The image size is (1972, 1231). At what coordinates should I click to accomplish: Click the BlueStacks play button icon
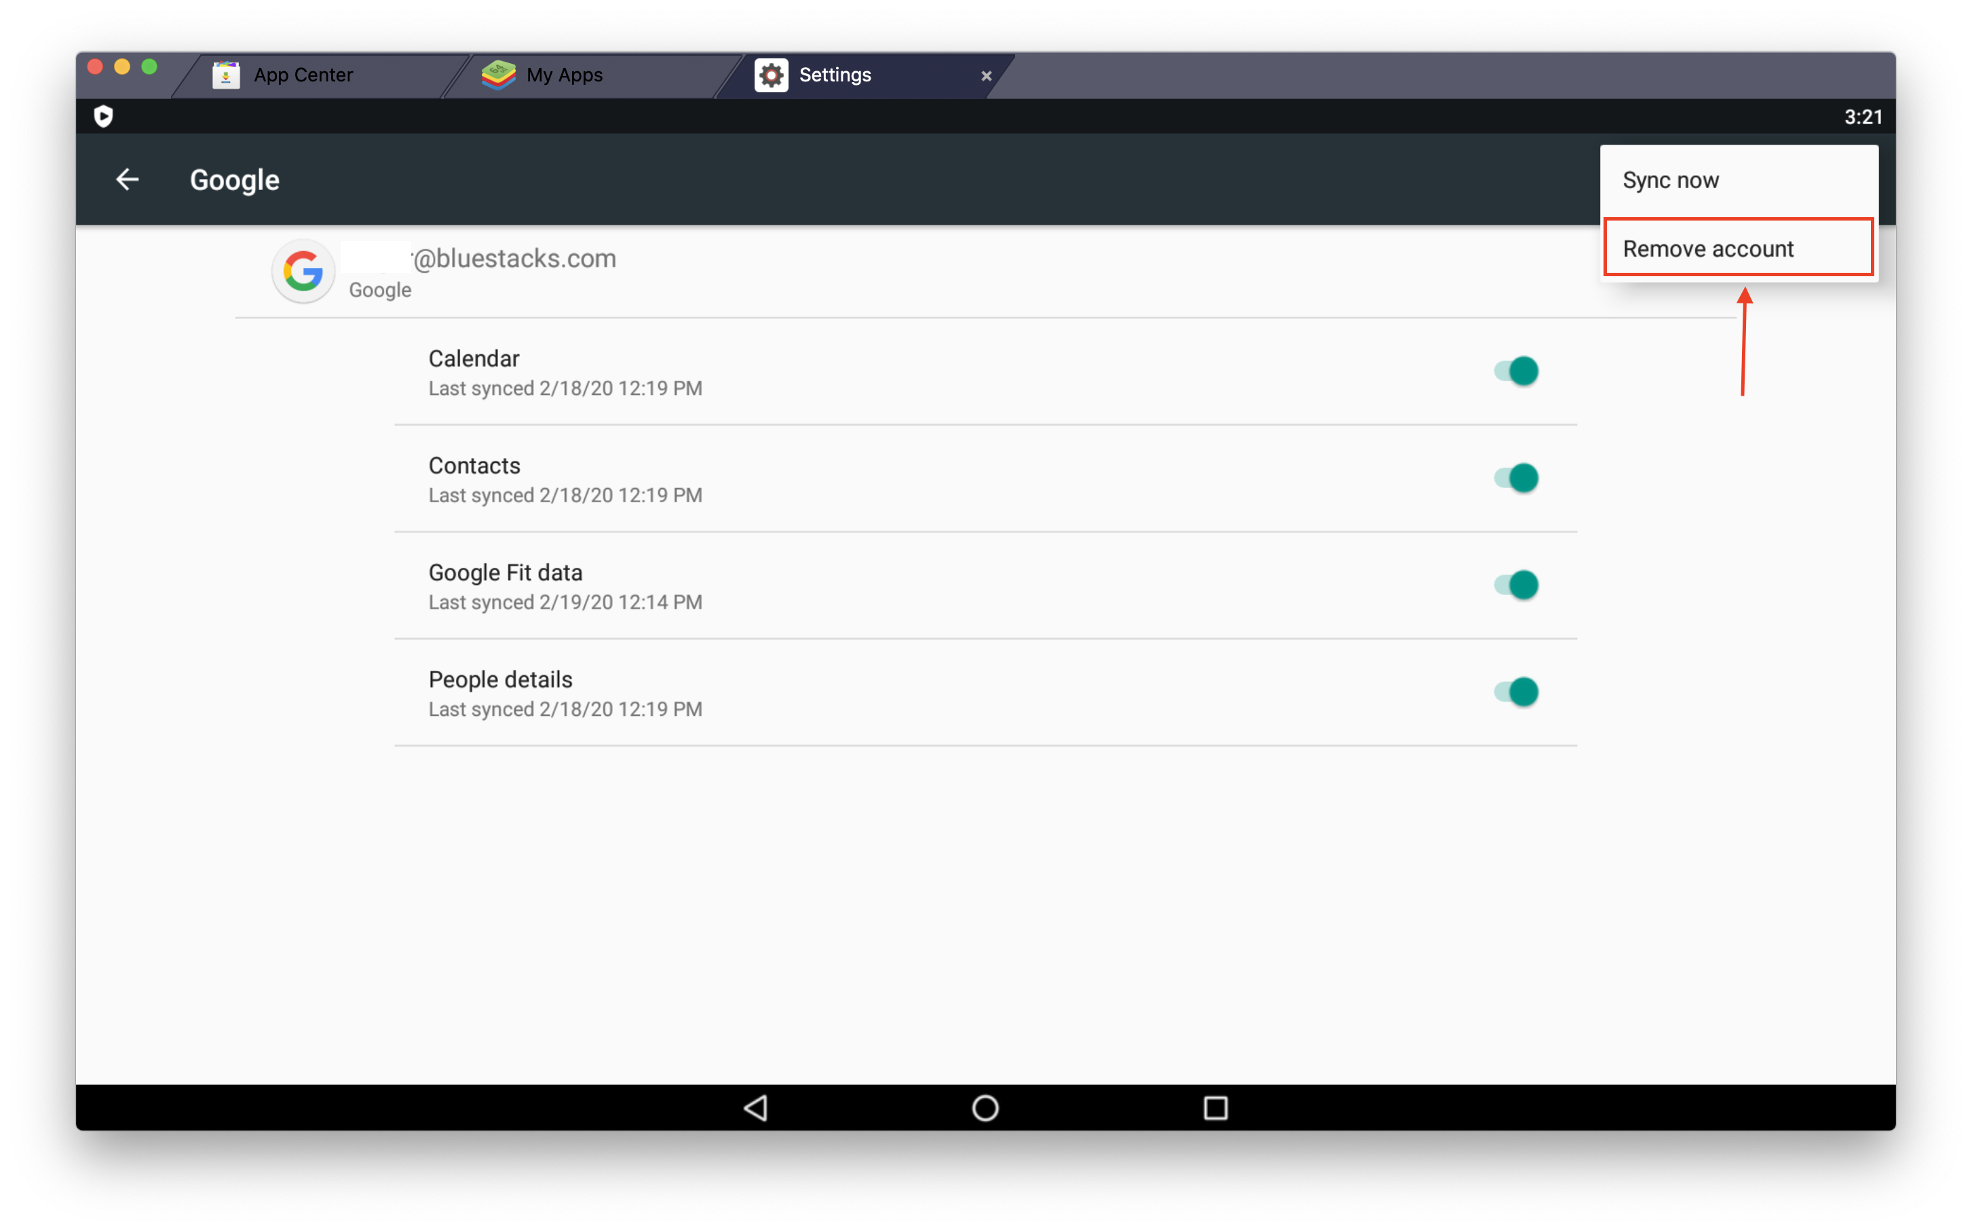104,115
